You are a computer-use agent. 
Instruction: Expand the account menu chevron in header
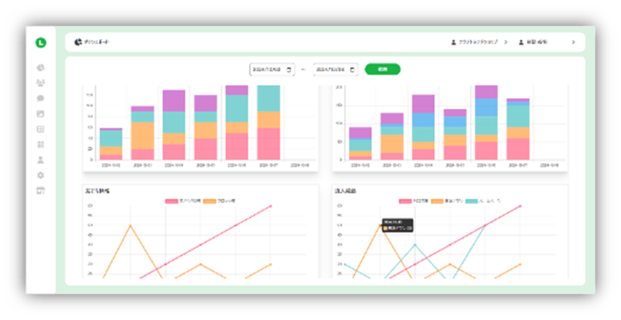(x=505, y=42)
